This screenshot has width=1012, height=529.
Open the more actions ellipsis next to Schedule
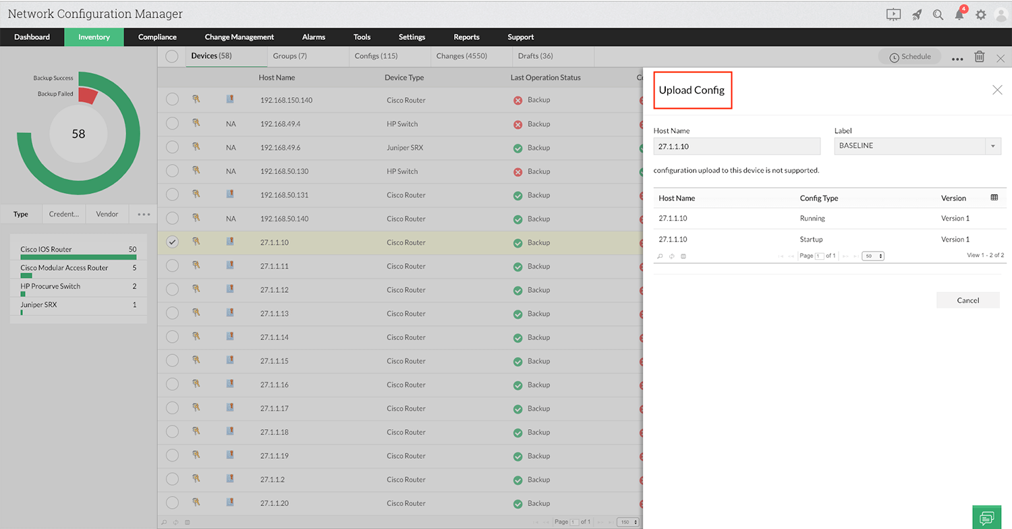point(957,58)
